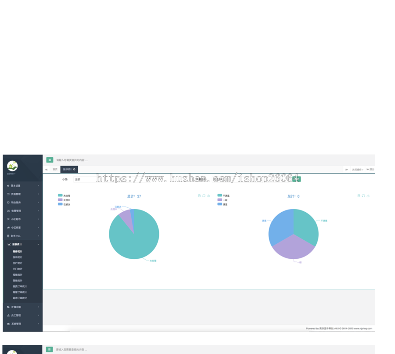Viewport: 395px width, 354px height.
Task: Open data view icon on left chart
Action: tap(199, 195)
